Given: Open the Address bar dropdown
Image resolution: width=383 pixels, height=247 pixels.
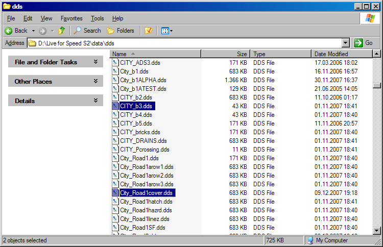Looking at the screenshot, I should (x=345, y=43).
